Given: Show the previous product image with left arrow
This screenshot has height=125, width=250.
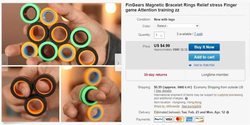Looking at the screenshot, I should click(x=5, y=63).
